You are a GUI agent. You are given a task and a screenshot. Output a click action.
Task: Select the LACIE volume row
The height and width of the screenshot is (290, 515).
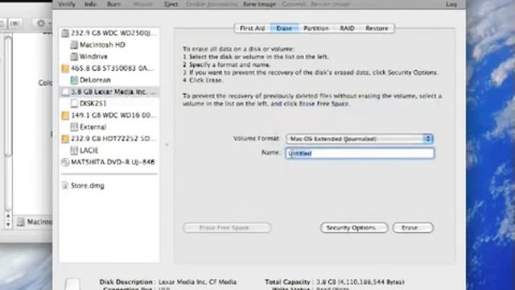109,151
